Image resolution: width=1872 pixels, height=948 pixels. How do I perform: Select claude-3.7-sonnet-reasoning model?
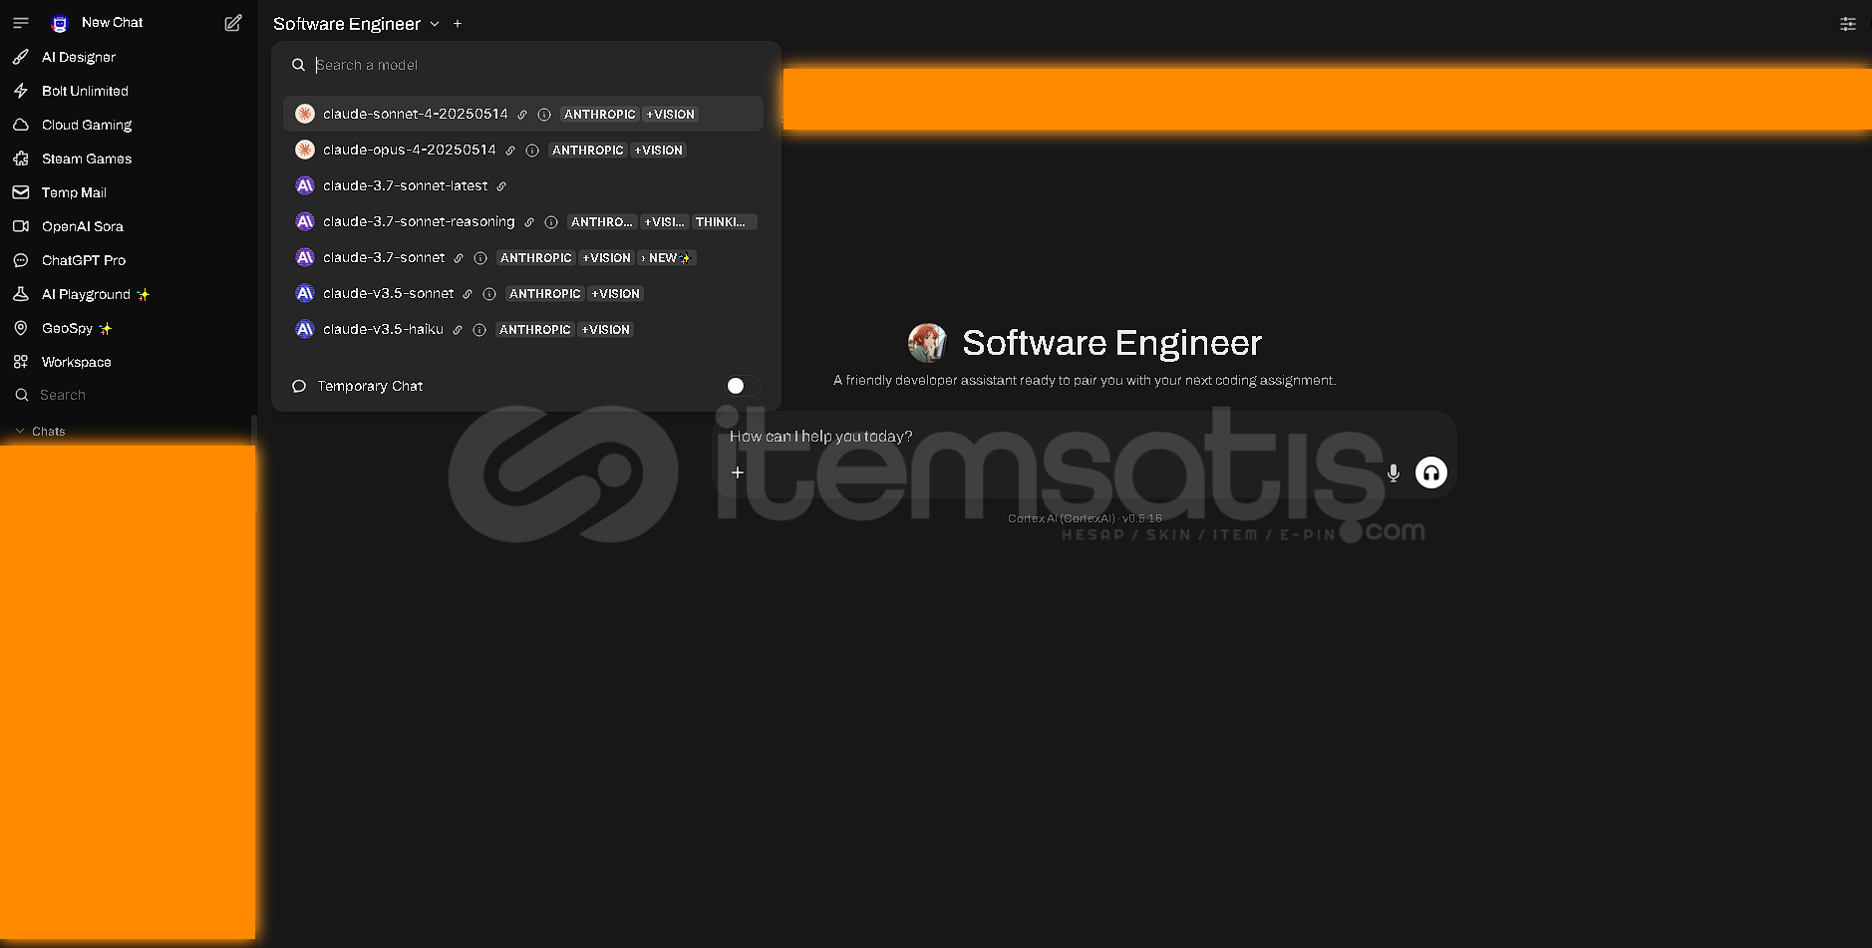(523, 221)
